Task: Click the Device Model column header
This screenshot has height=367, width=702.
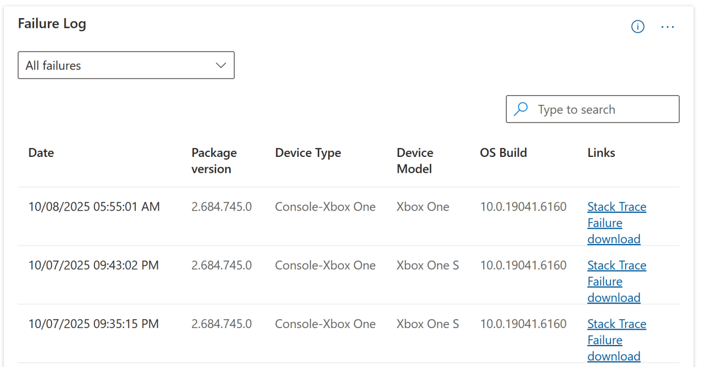Action: [415, 161]
